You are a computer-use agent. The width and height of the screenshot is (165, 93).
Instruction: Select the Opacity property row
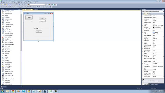click(152, 53)
